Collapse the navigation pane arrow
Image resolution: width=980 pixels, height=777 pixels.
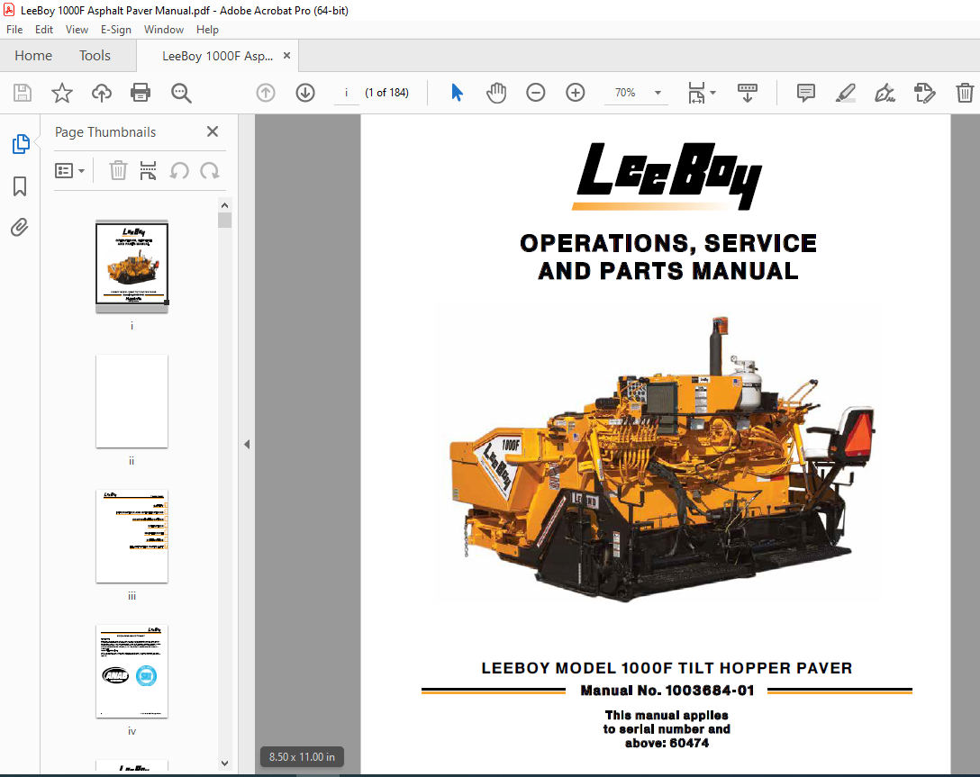[x=247, y=444]
